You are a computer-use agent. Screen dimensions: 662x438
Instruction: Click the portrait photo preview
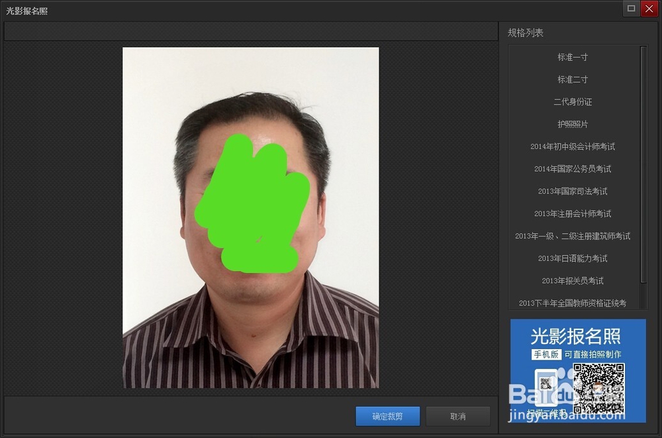251,218
